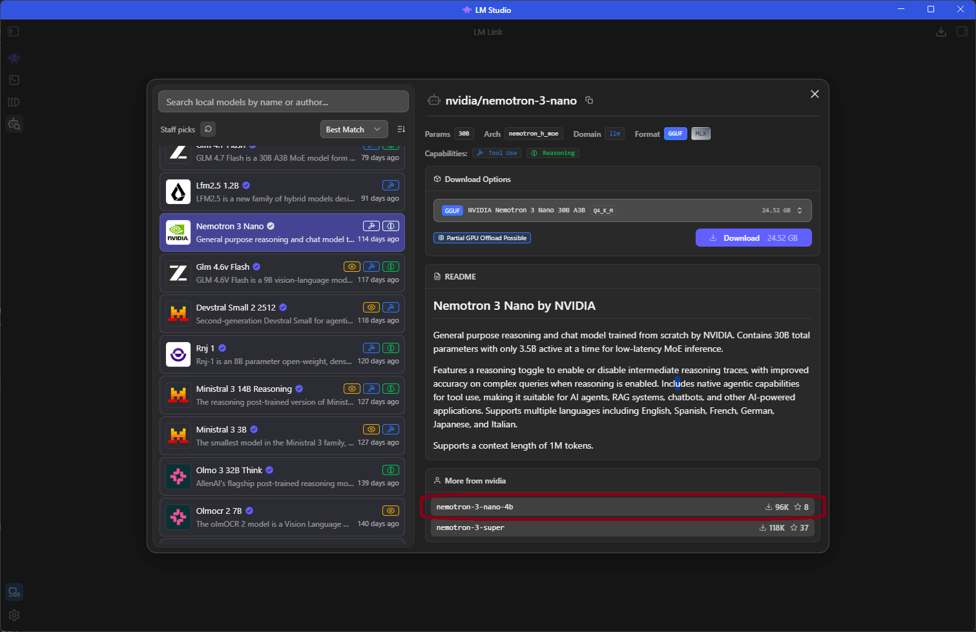Screen dimensions: 976x632
Task: Click the sort order icon beside Best Match
Action: [x=401, y=129]
